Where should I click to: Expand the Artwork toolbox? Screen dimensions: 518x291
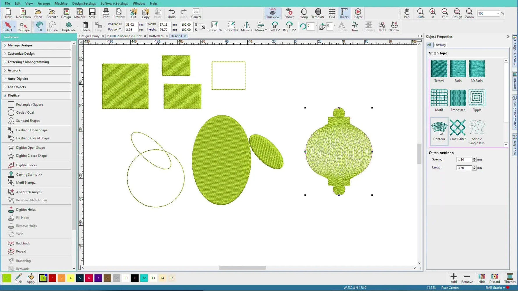tap(36, 70)
